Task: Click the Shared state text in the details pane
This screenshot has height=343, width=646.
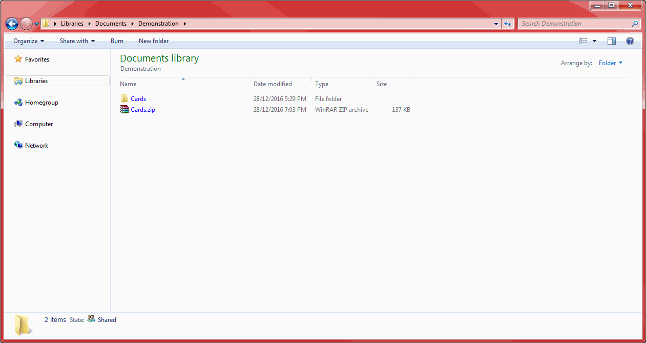Action: [107, 319]
